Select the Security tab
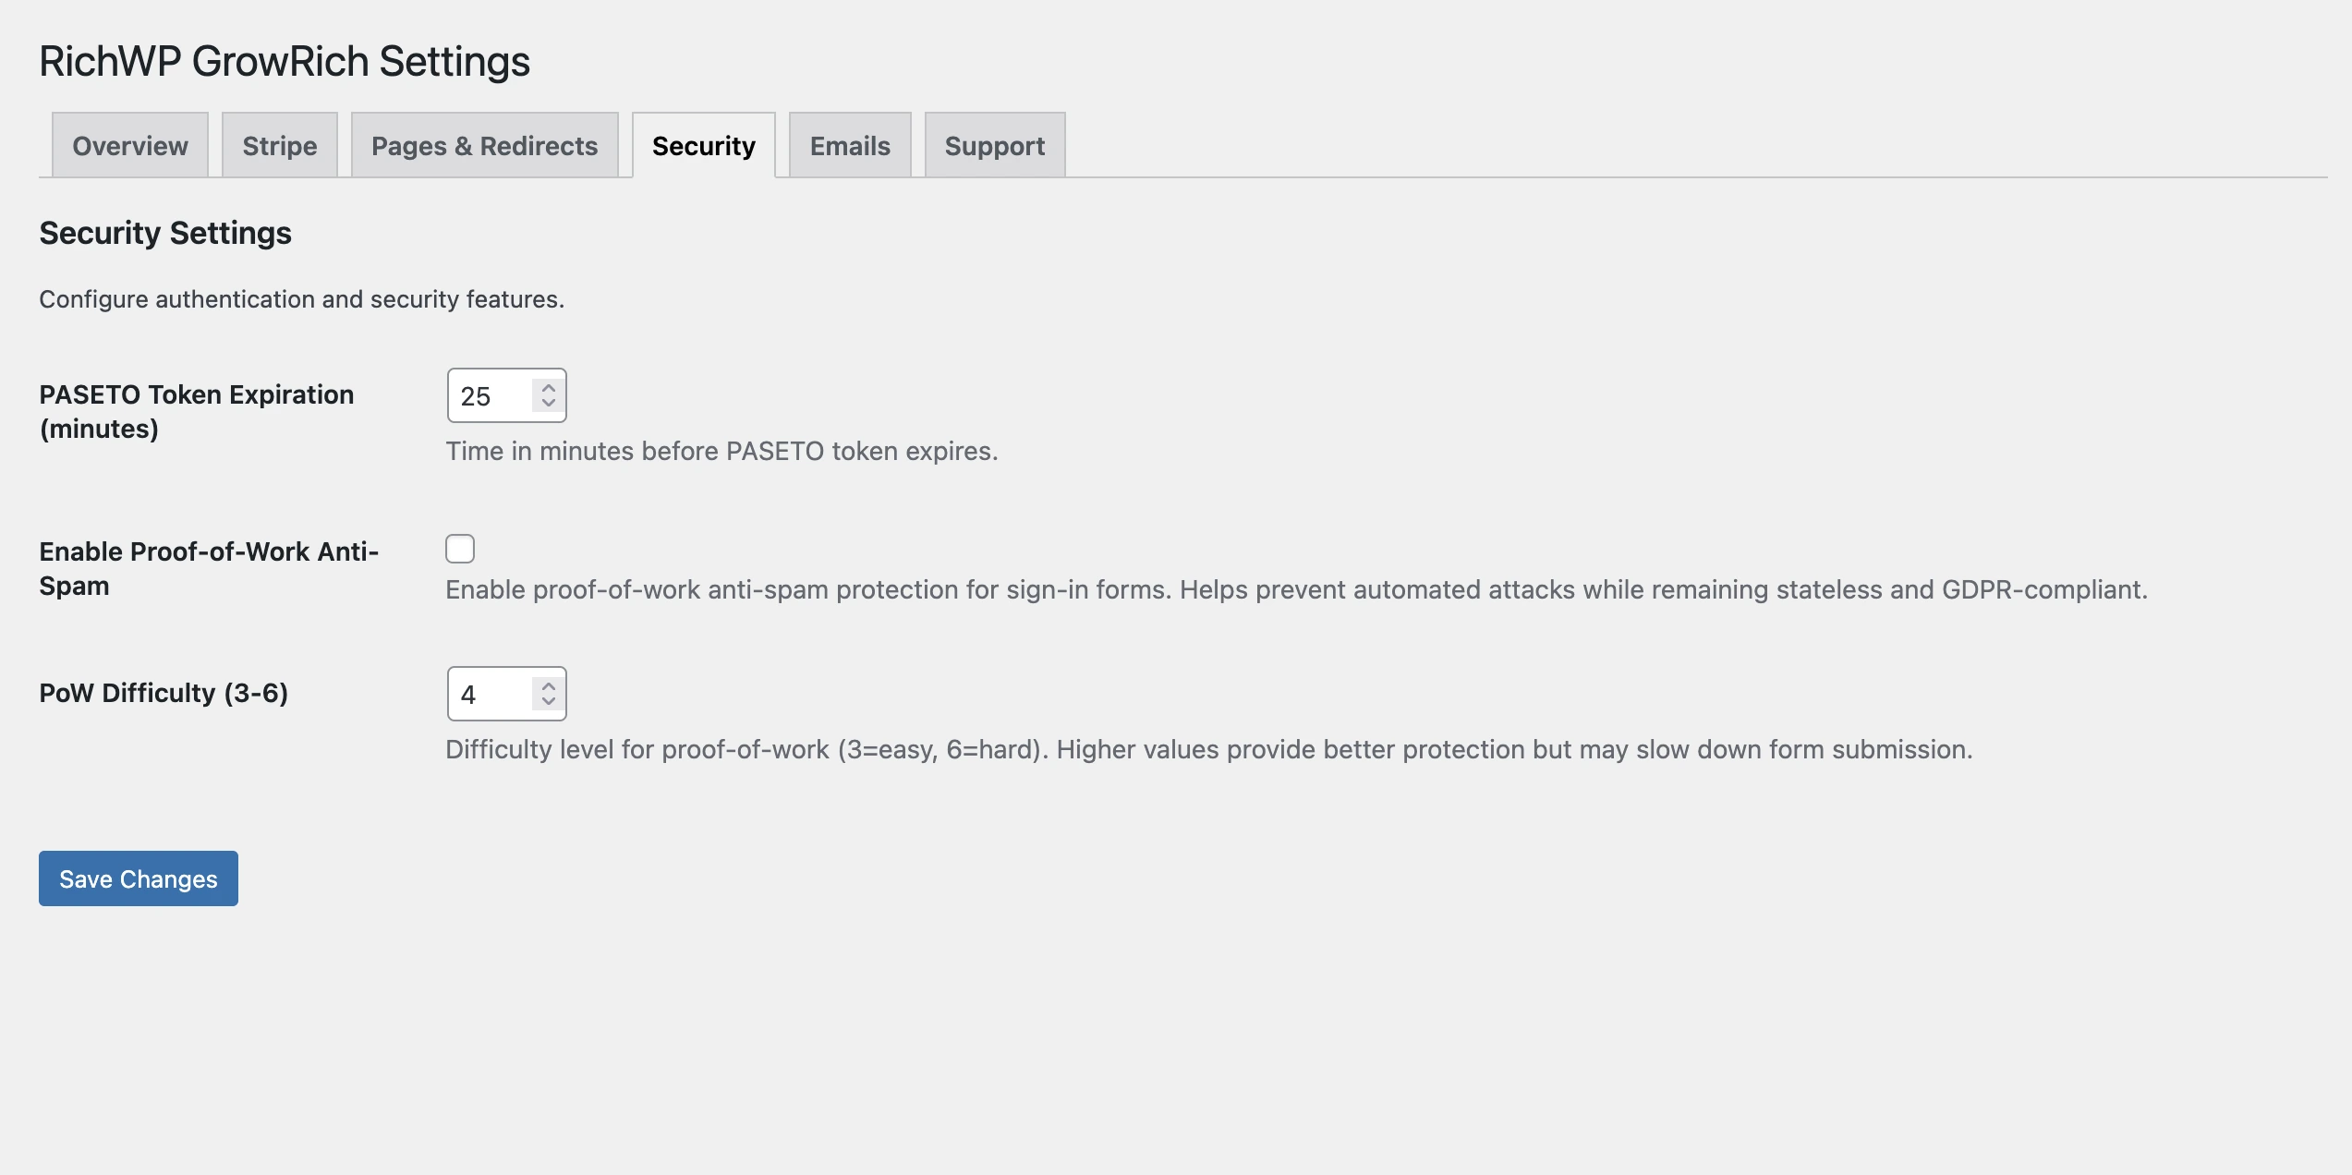The height and width of the screenshot is (1175, 2352). click(x=703, y=146)
